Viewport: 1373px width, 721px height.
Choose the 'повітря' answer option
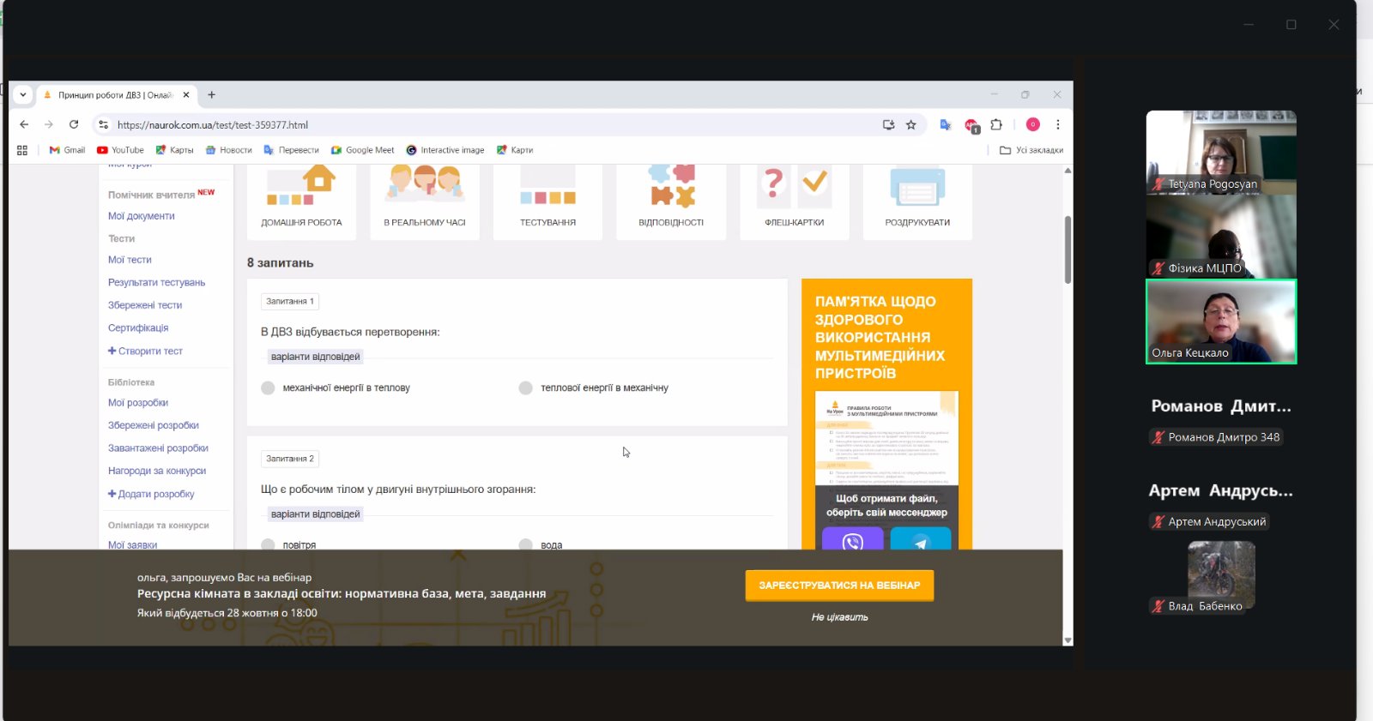269,544
